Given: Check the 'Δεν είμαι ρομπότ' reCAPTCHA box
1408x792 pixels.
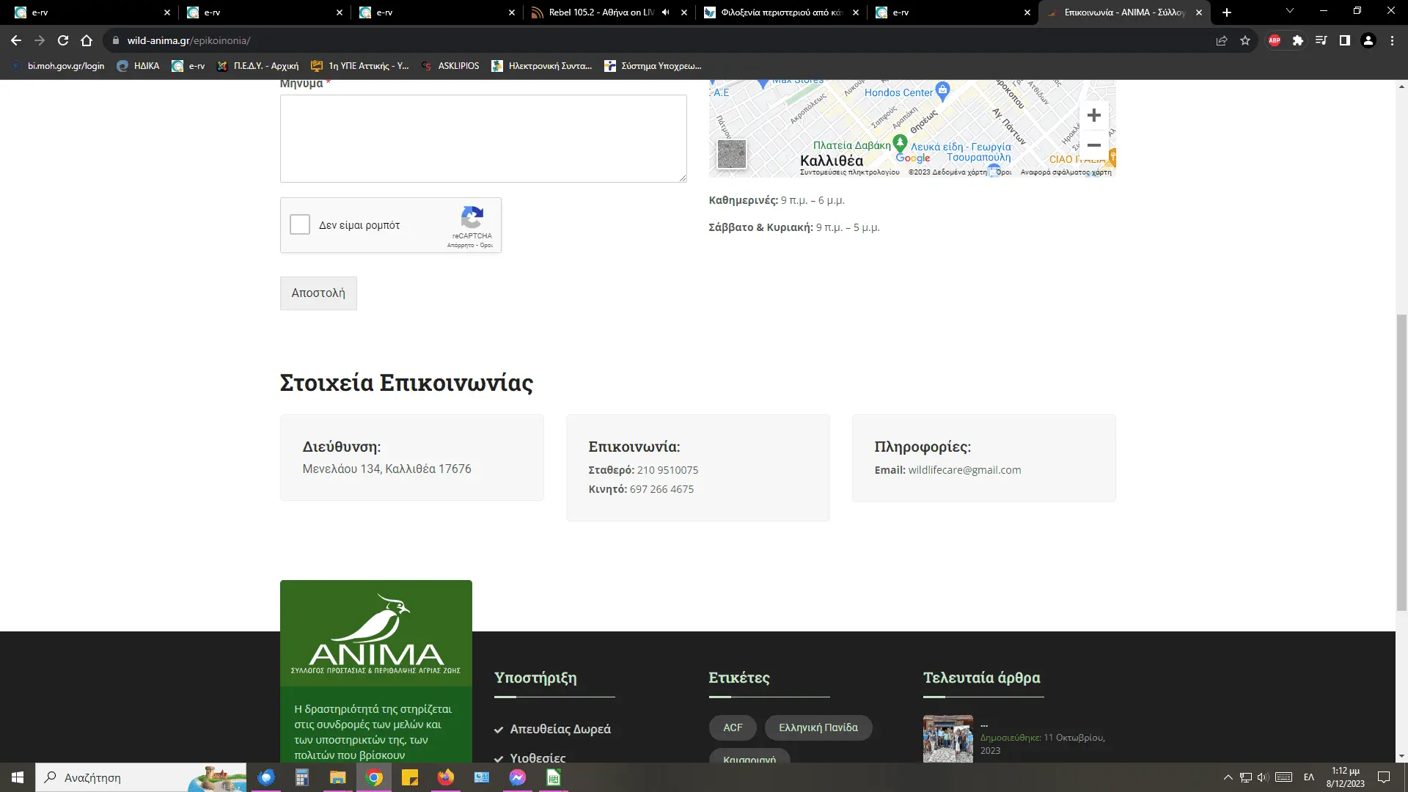Looking at the screenshot, I should [x=300, y=224].
